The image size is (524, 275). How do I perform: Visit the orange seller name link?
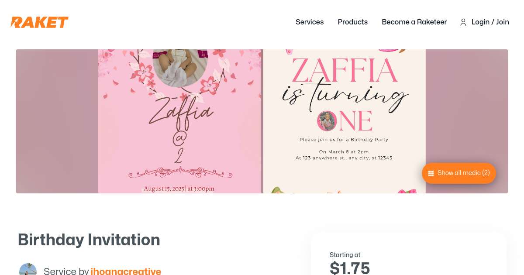pos(126,271)
